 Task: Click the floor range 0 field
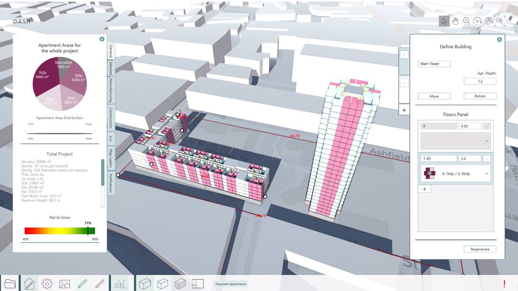[438, 126]
